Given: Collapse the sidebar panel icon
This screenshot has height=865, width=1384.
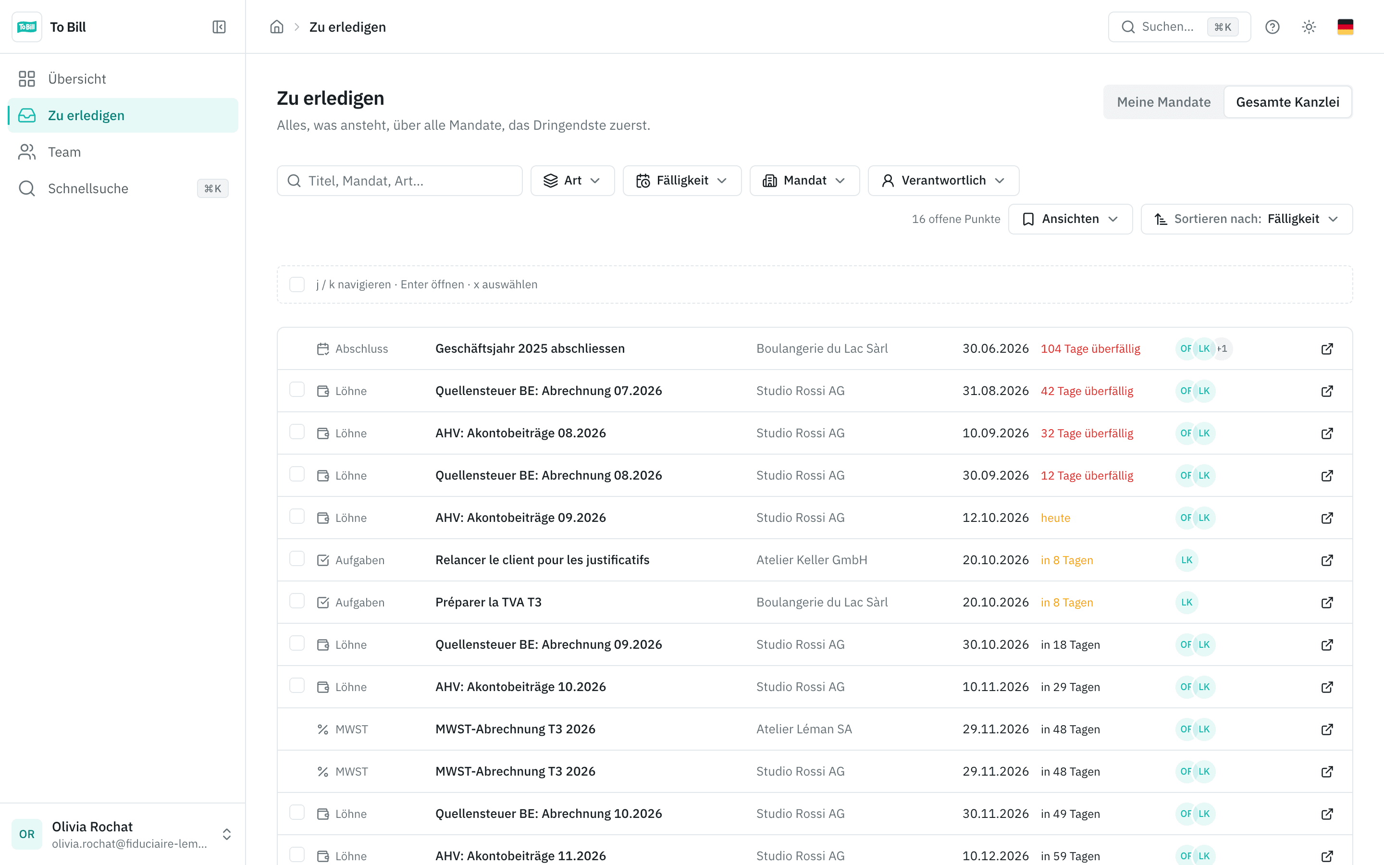Looking at the screenshot, I should tap(219, 27).
